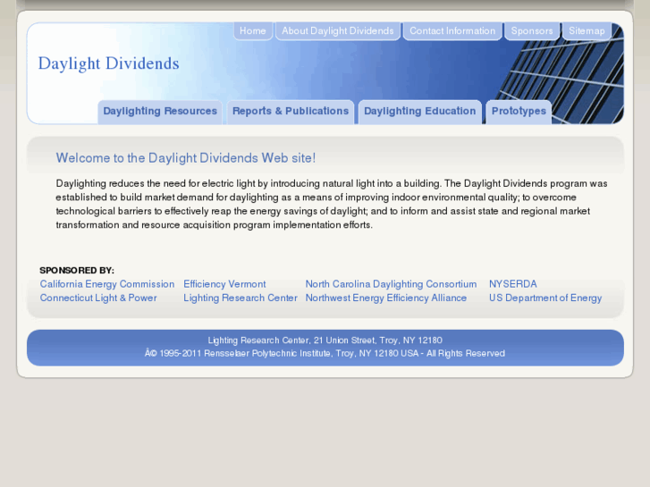The height and width of the screenshot is (487, 650).
Task: Open the US Department of Energy link
Action: click(545, 298)
